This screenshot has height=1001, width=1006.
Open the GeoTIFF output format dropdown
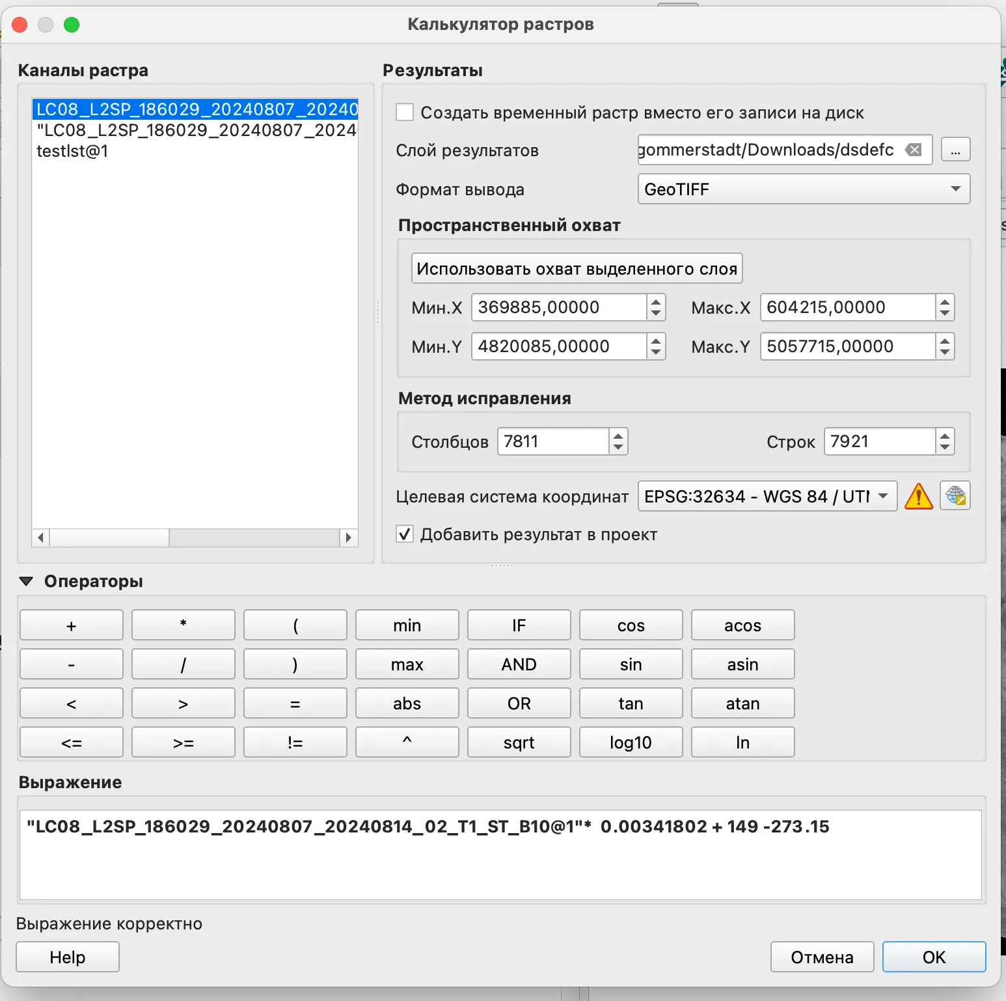pos(803,189)
